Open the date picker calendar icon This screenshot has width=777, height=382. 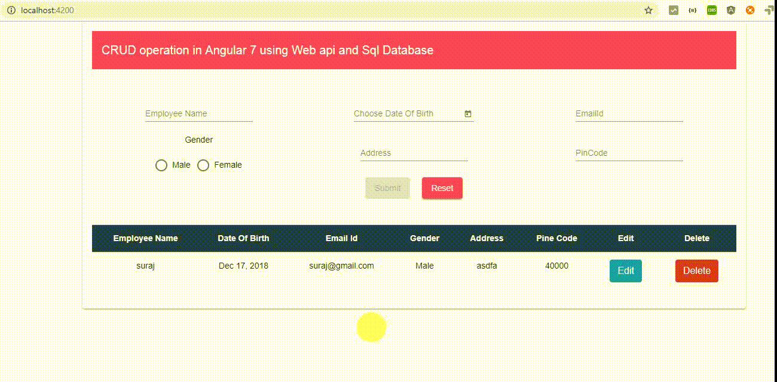pyautogui.click(x=468, y=113)
